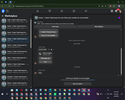Click the View buyer button

pos(55,26)
